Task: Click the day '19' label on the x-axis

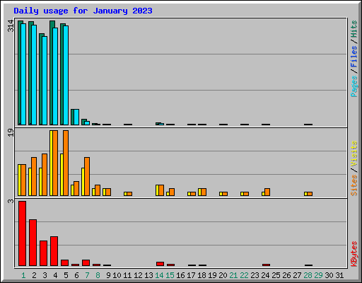Action: click(x=212, y=275)
